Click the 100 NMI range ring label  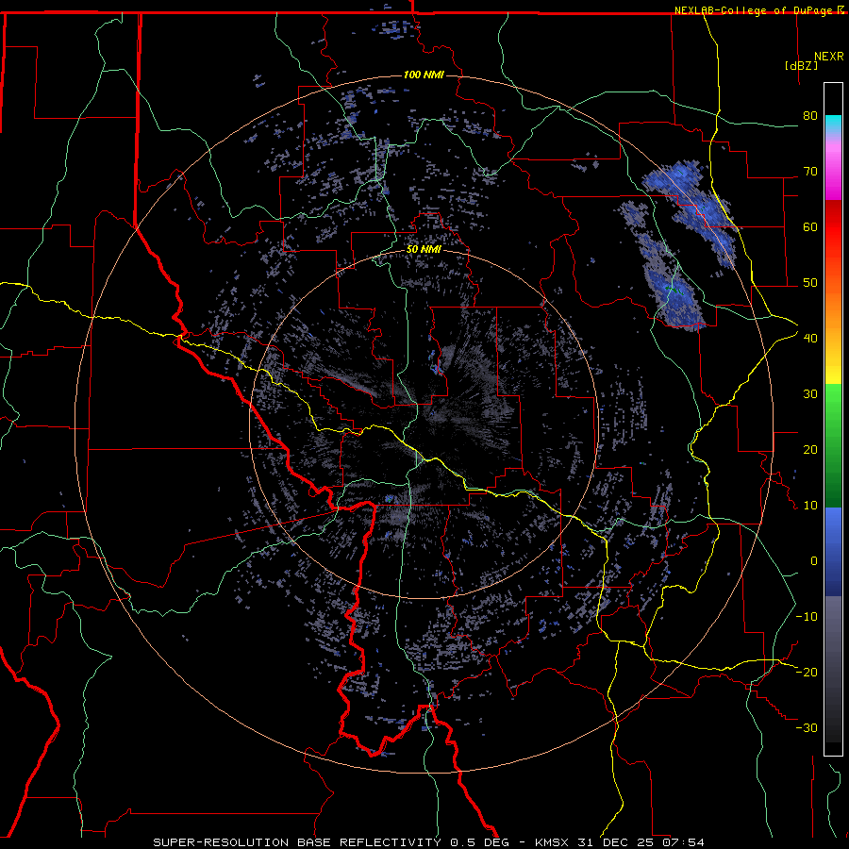[424, 75]
